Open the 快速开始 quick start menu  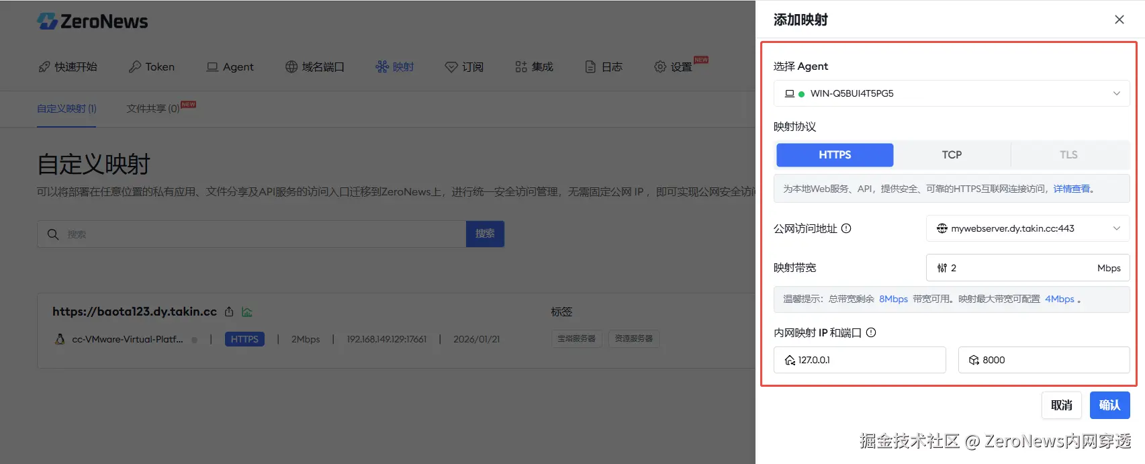(68, 66)
